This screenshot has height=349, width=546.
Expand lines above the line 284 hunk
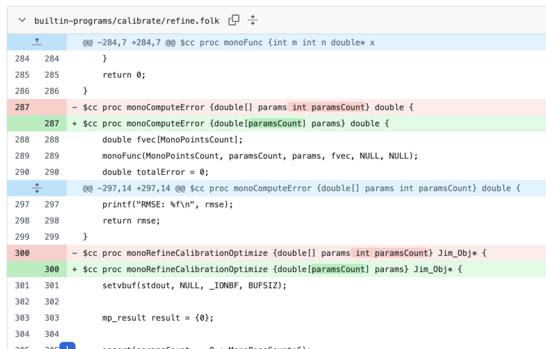[x=37, y=42]
